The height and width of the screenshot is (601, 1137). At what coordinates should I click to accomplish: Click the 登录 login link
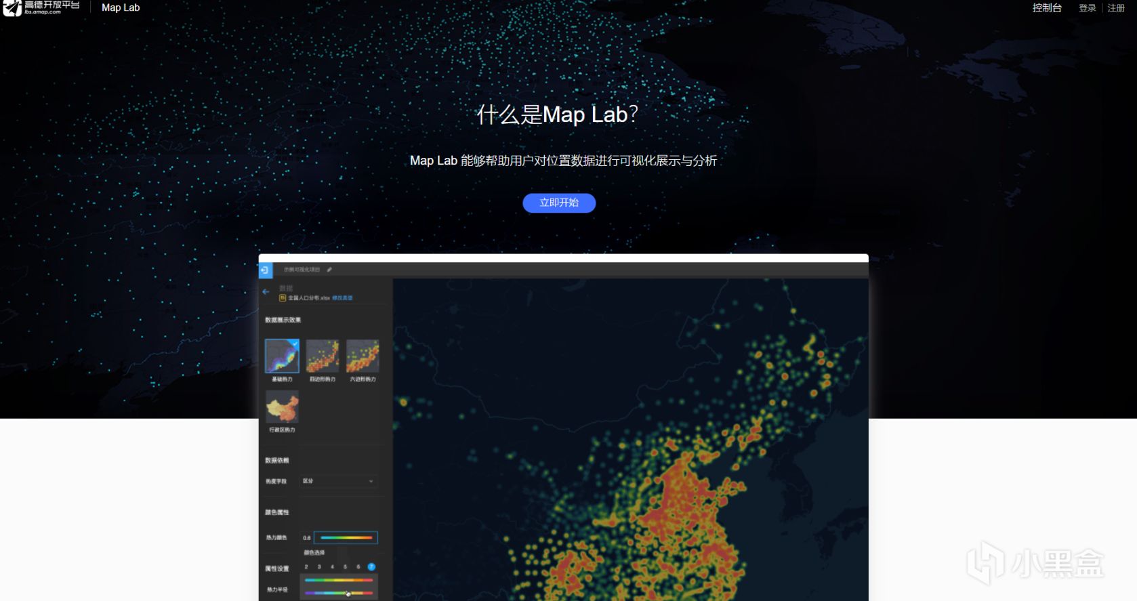[1088, 8]
